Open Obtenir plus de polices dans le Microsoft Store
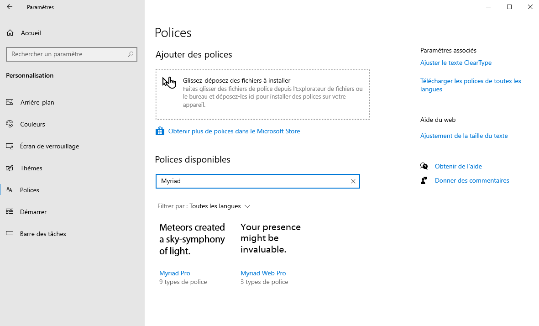Viewport: 539px width, 326px height. 234,131
